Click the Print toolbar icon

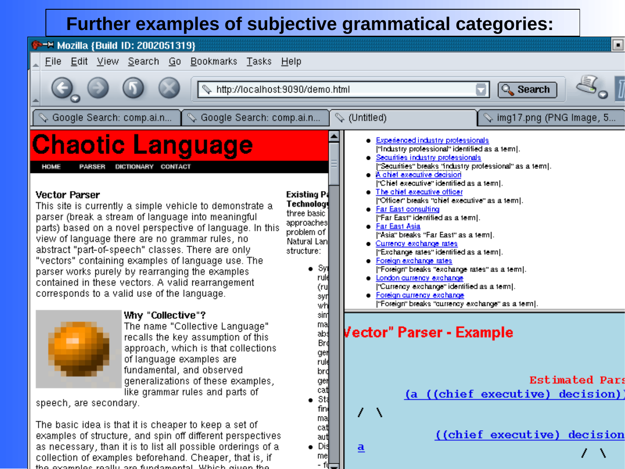click(588, 85)
